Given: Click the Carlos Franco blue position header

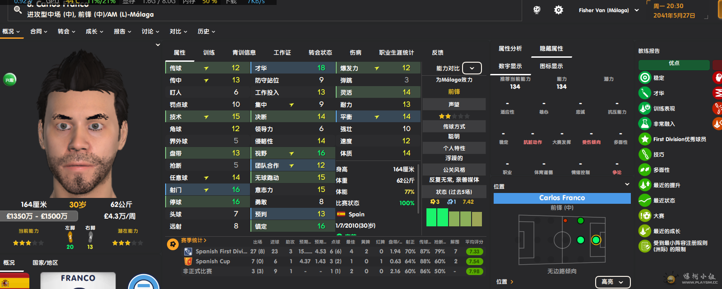Looking at the screenshot, I should click(x=562, y=198).
